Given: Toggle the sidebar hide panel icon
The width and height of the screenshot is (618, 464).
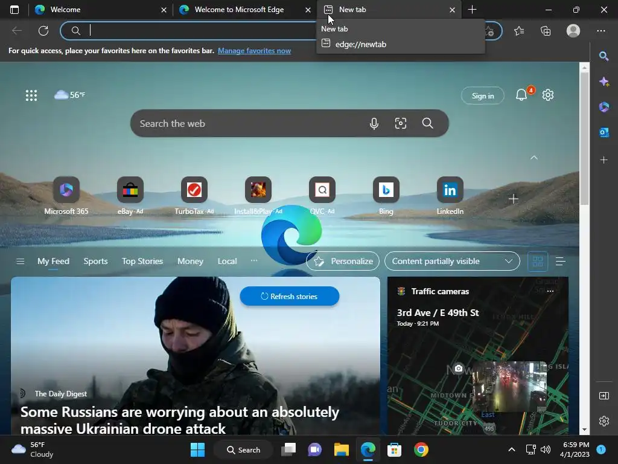Looking at the screenshot, I should pyautogui.click(x=604, y=395).
